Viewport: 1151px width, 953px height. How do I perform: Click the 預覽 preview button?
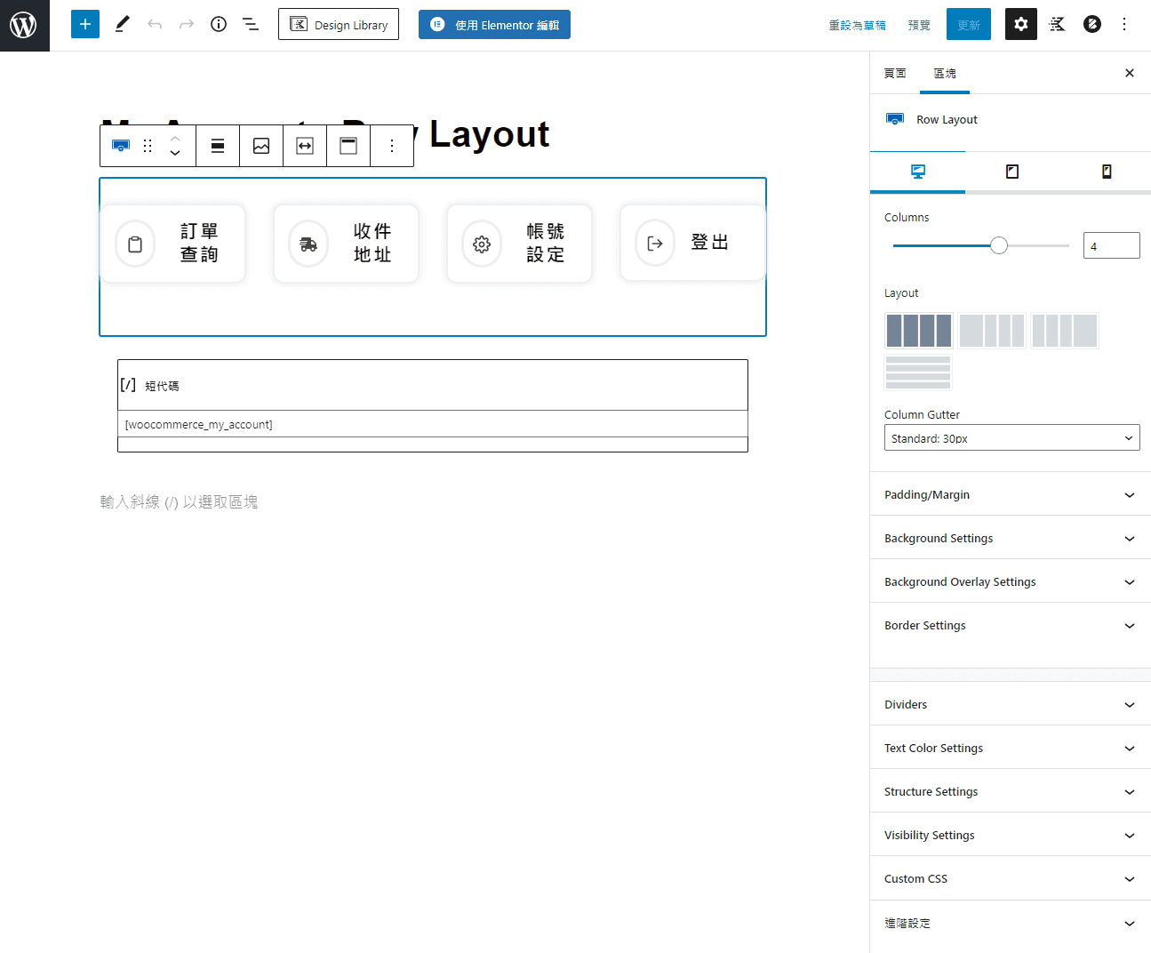[x=919, y=25]
